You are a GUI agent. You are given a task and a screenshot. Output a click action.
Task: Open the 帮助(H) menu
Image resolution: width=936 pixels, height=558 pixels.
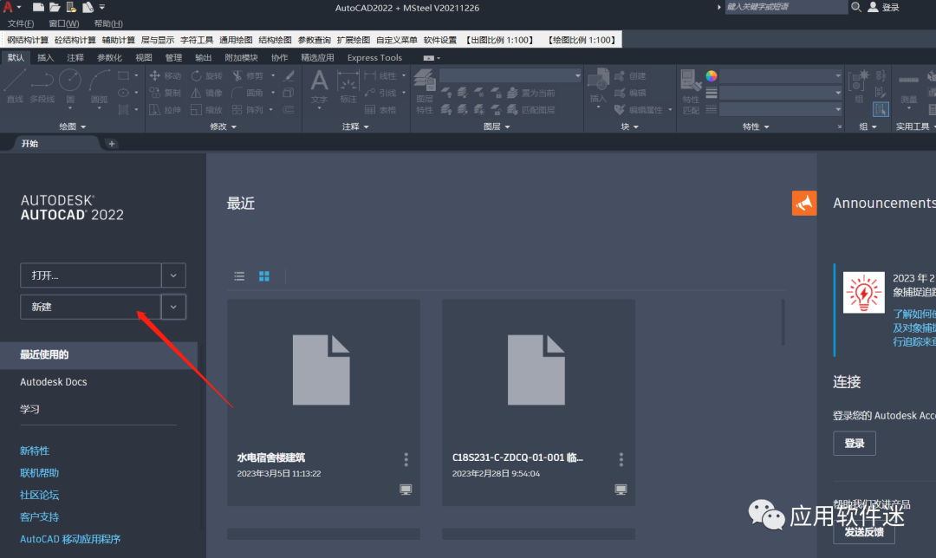(108, 23)
